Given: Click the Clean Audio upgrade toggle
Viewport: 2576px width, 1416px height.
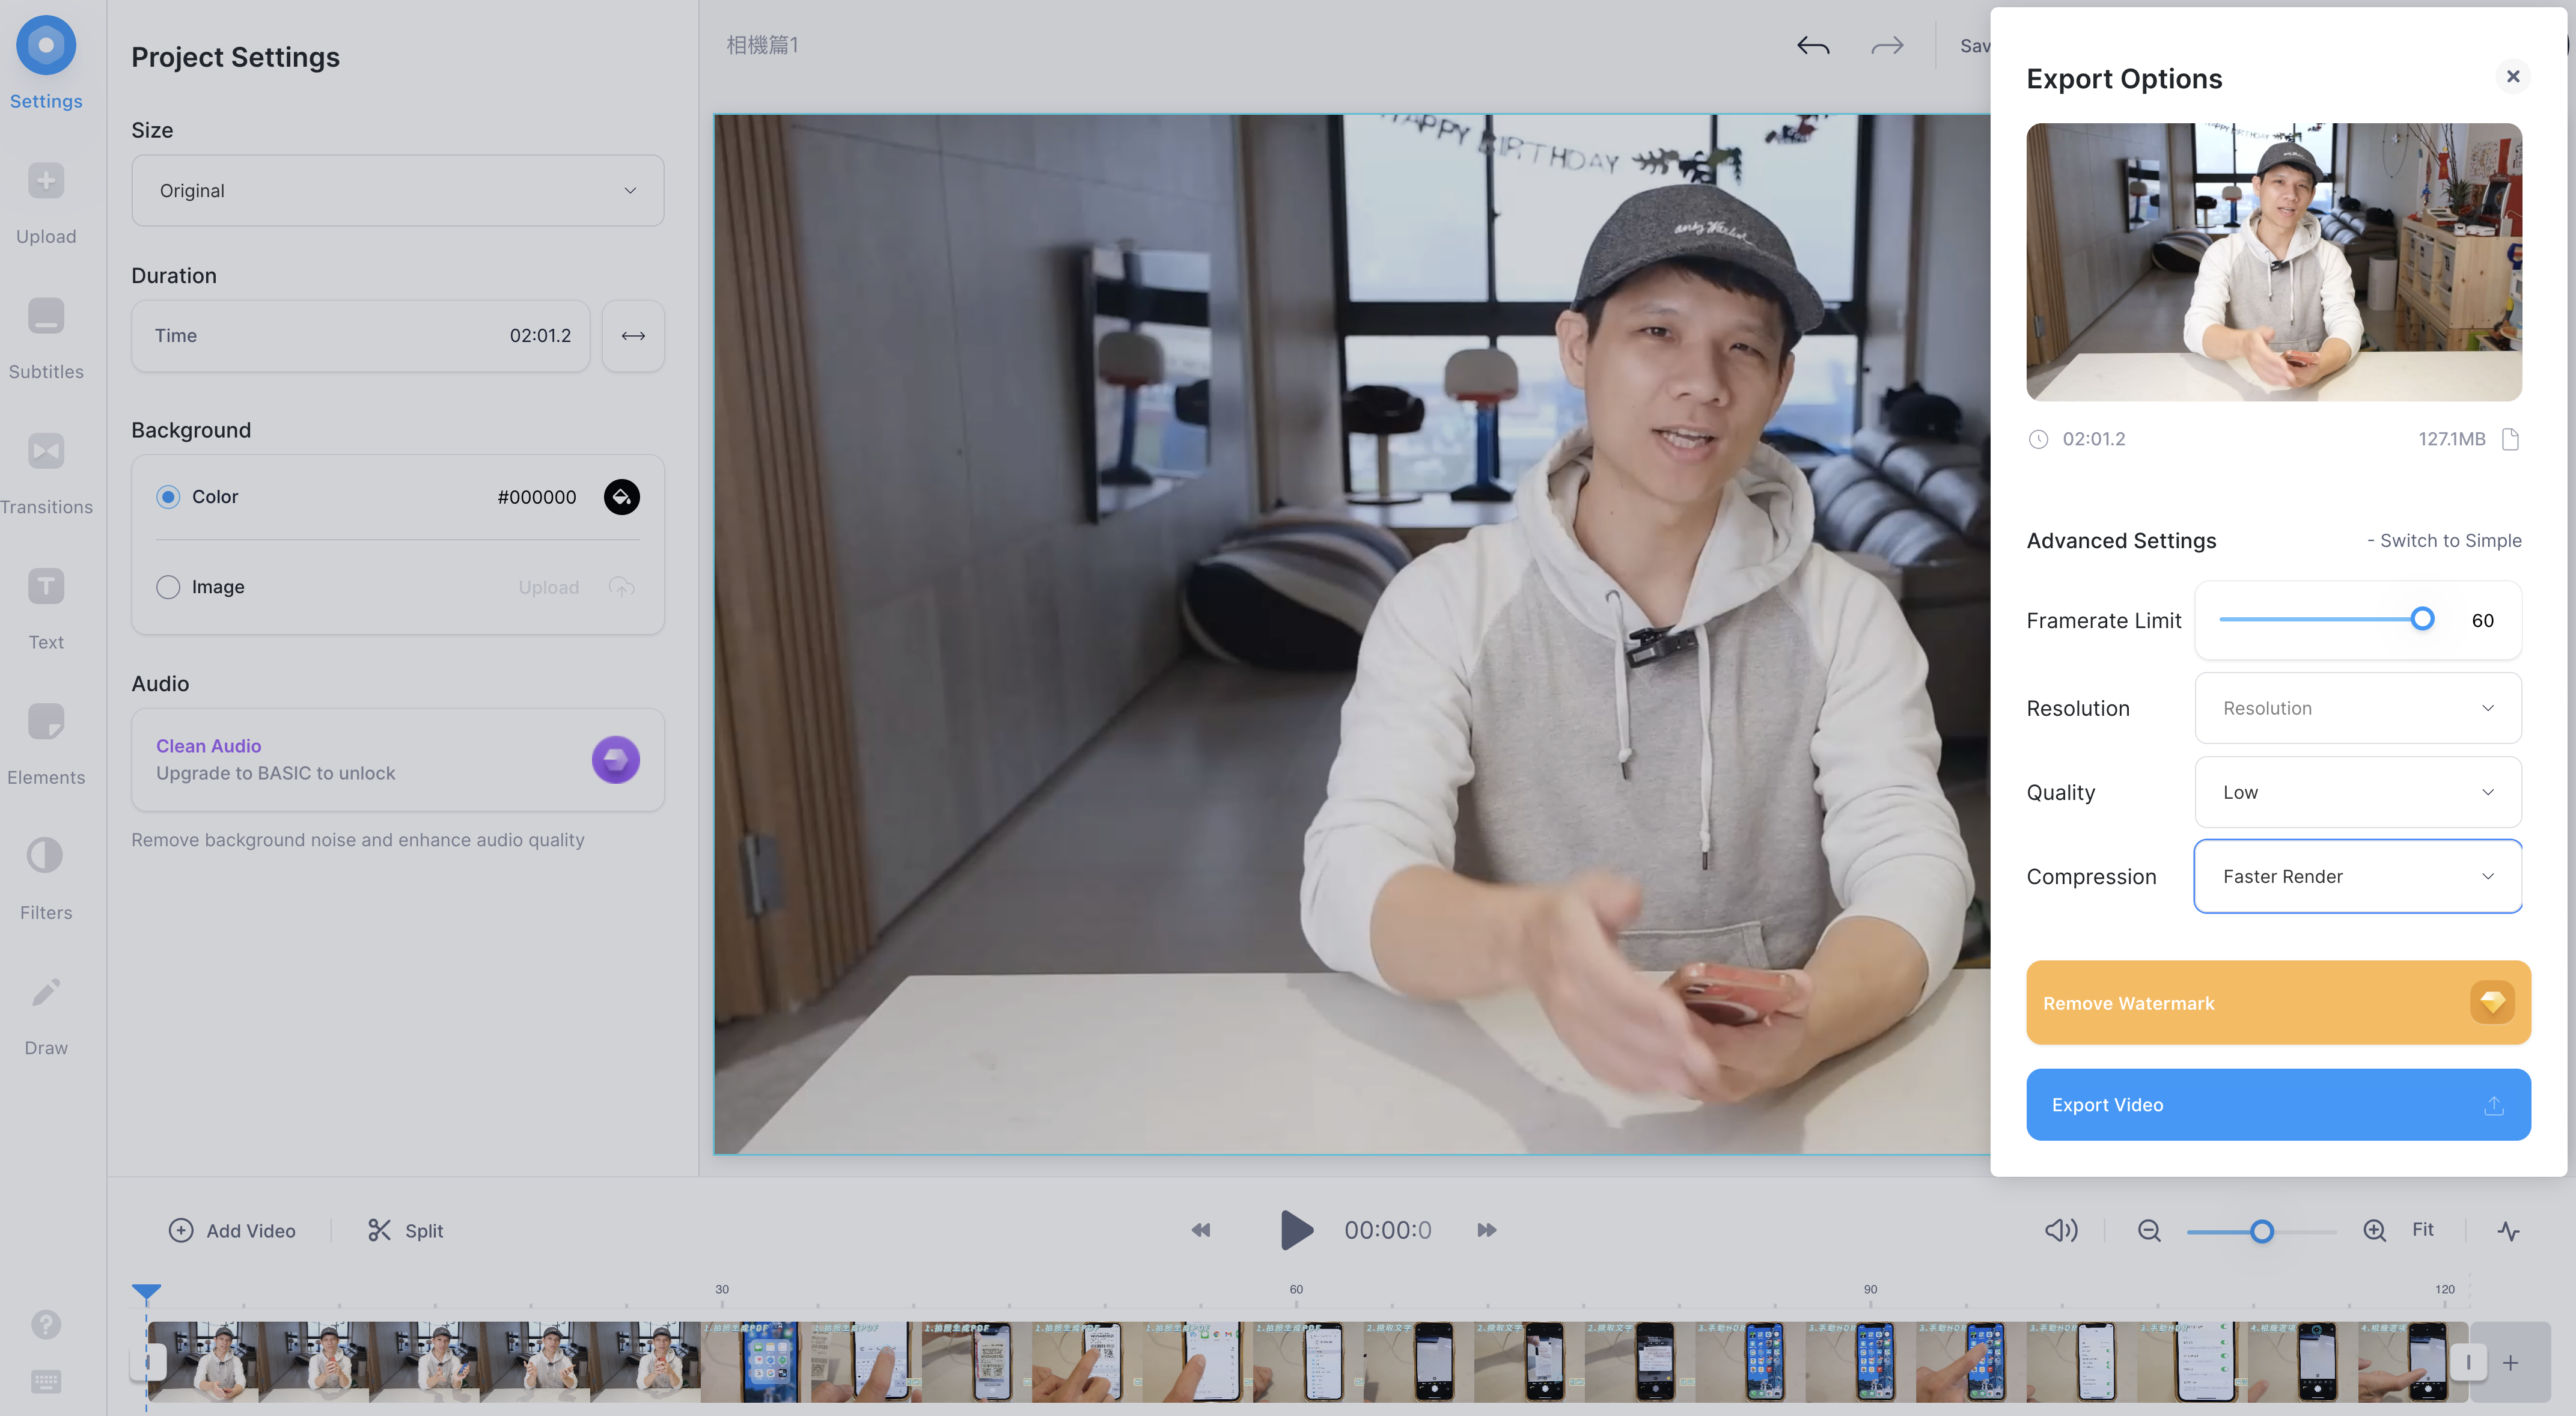Looking at the screenshot, I should click(615, 760).
